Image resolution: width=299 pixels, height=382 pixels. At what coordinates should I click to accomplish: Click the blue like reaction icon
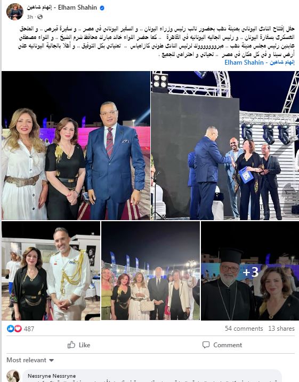coord(11,329)
